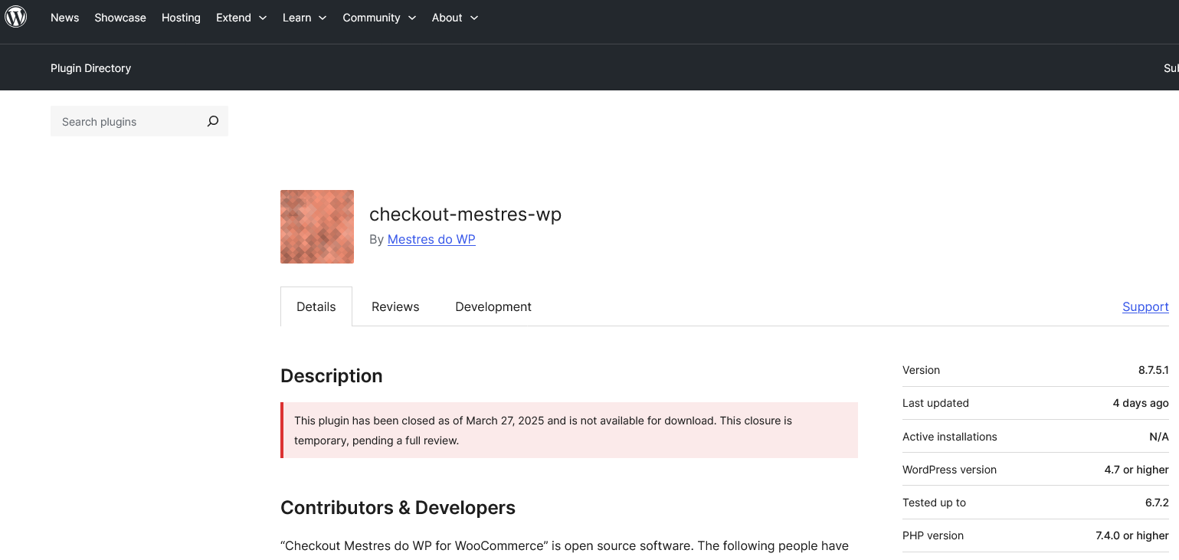
Task: Click the plugin closed notice text
Action: click(543, 431)
